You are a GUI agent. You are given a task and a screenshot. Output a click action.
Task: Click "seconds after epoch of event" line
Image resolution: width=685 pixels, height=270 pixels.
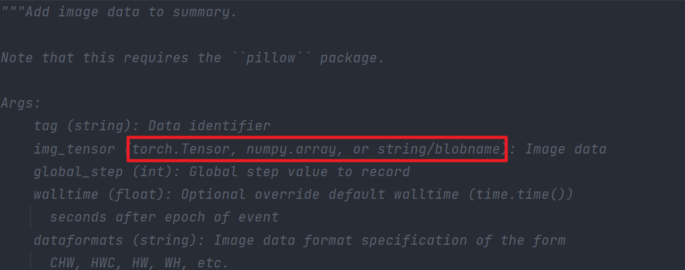point(164,217)
